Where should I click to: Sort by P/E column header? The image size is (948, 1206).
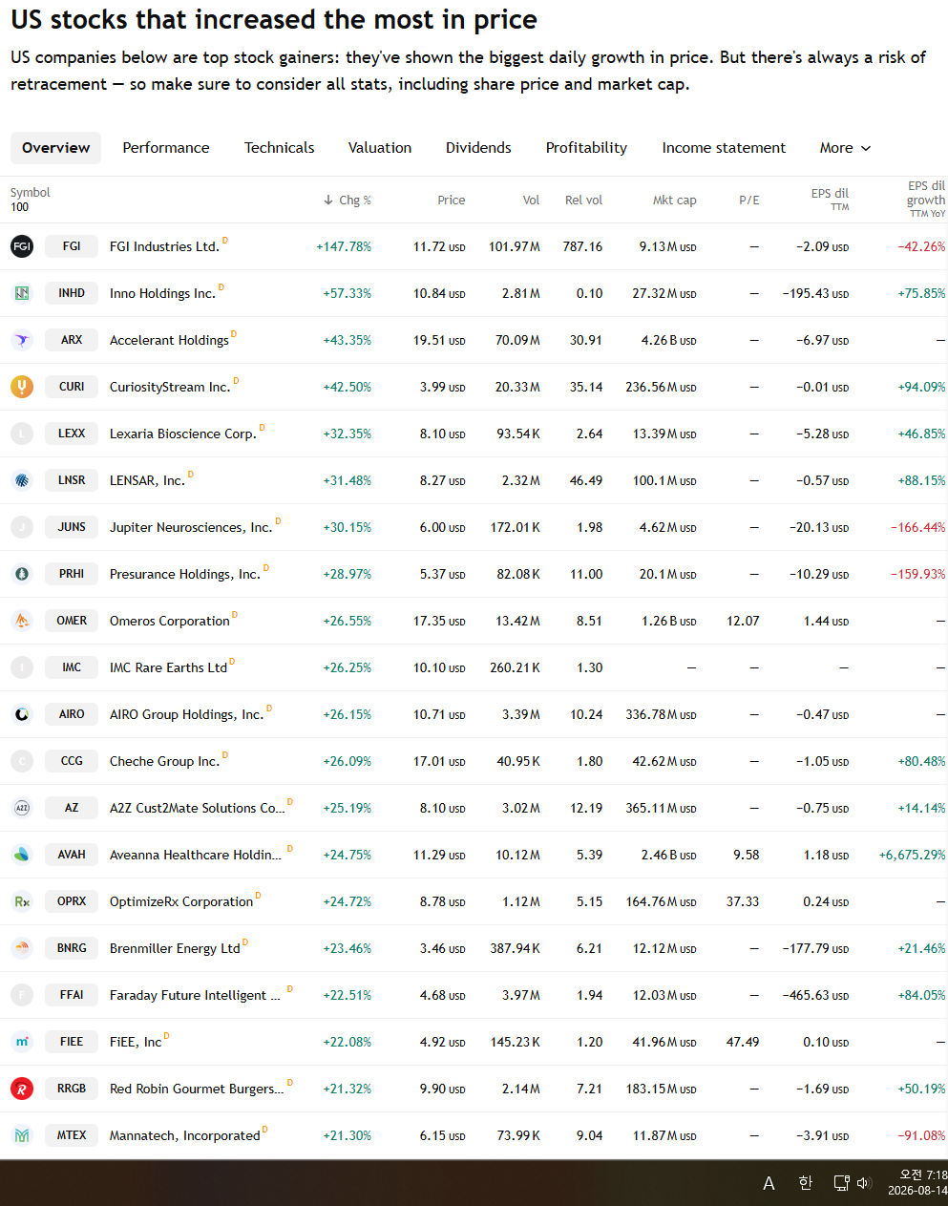click(x=749, y=201)
